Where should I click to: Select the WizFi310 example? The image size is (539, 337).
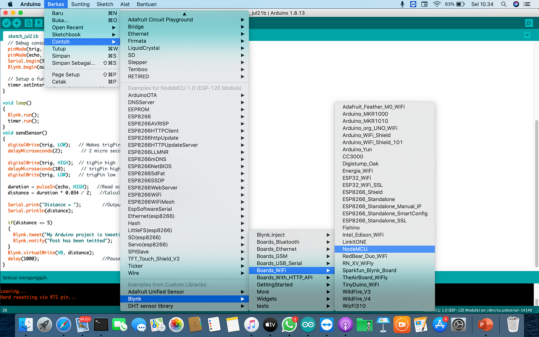[385, 306]
